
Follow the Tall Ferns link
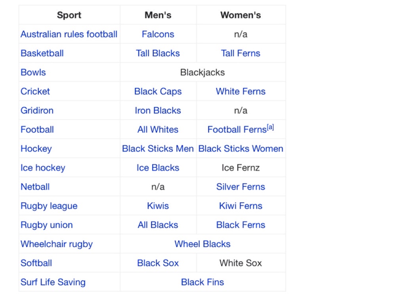coord(241,53)
